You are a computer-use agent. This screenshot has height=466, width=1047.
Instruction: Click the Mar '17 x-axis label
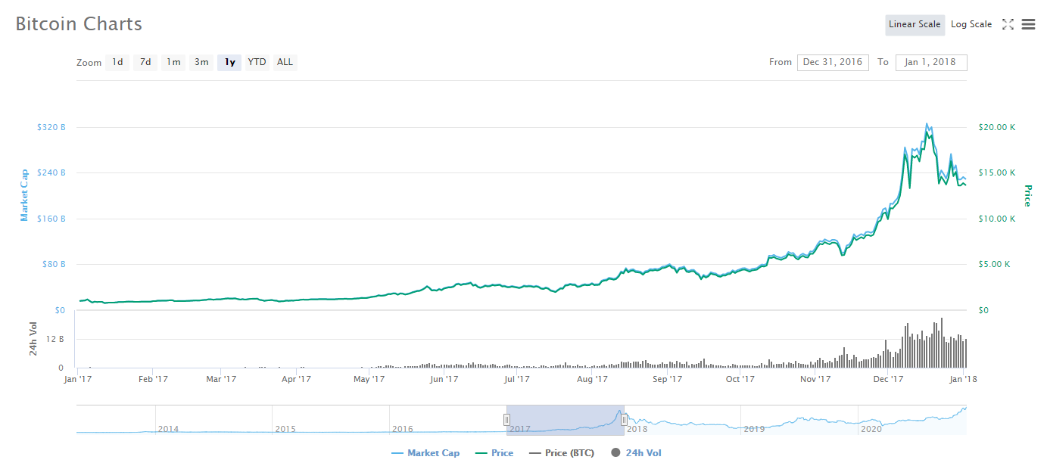[x=222, y=380]
